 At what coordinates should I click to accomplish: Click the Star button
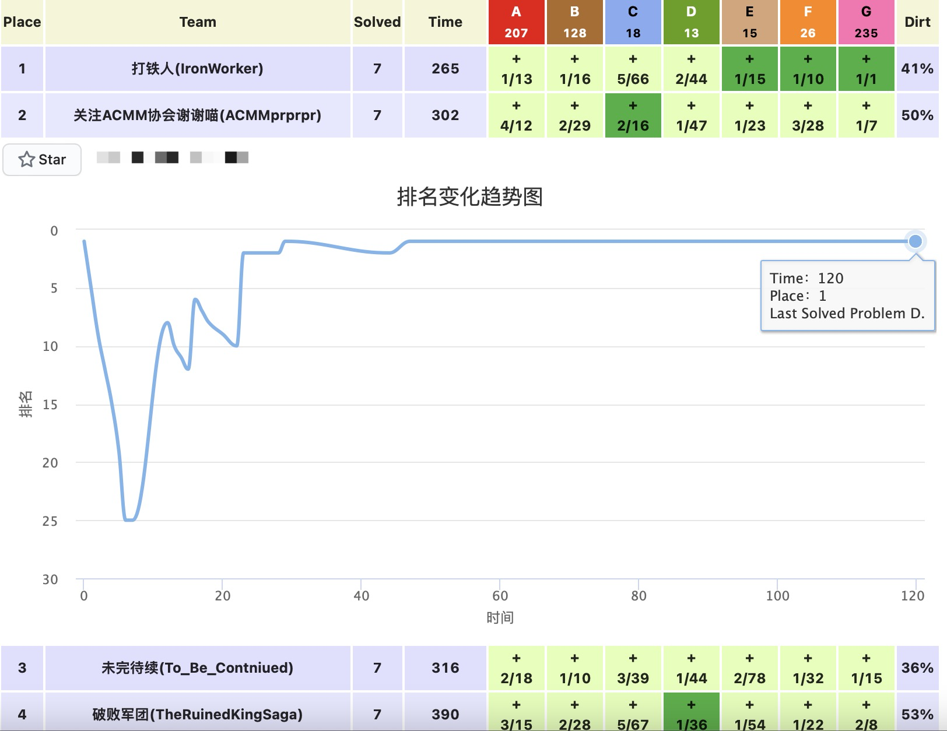click(x=42, y=159)
